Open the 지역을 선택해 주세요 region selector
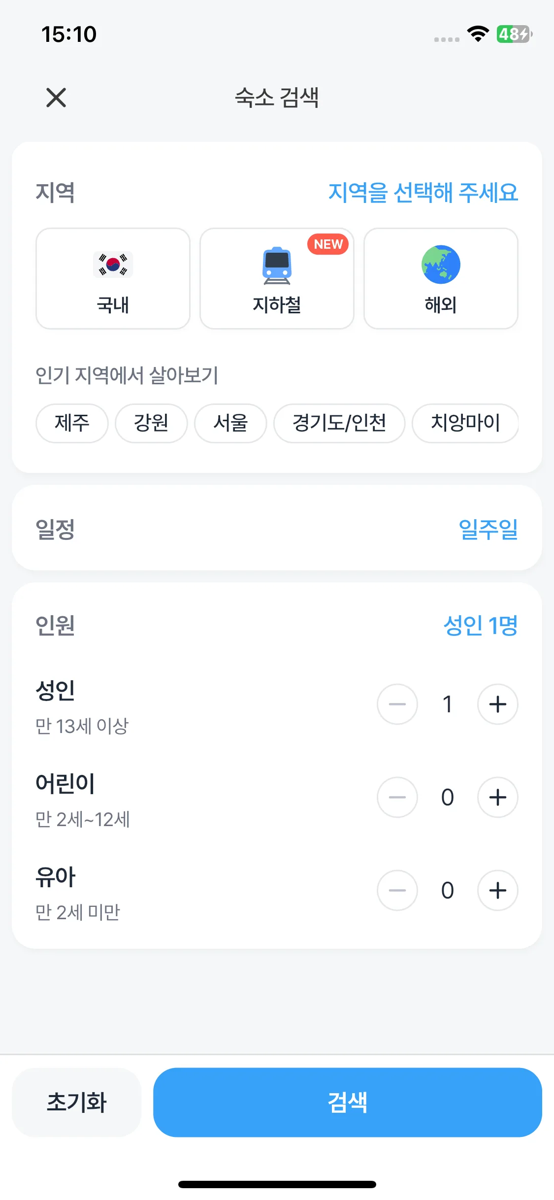 (423, 192)
